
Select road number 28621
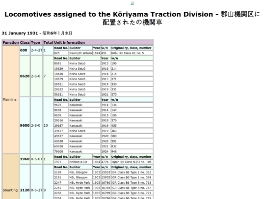coord(61,84)
